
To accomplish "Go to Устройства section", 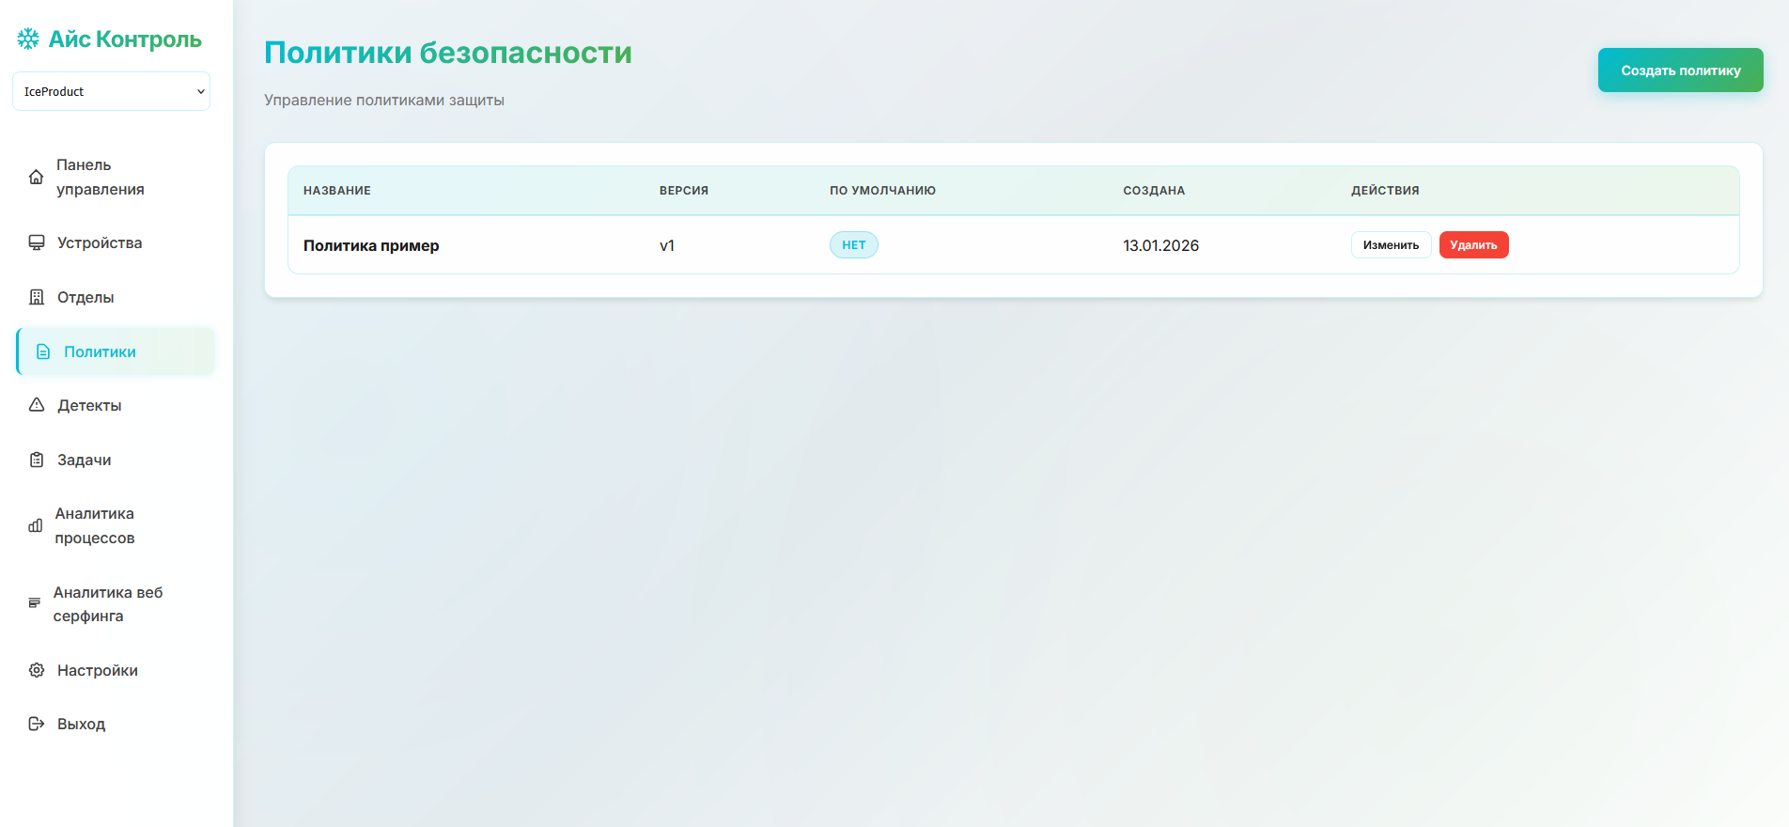I will pos(116,242).
